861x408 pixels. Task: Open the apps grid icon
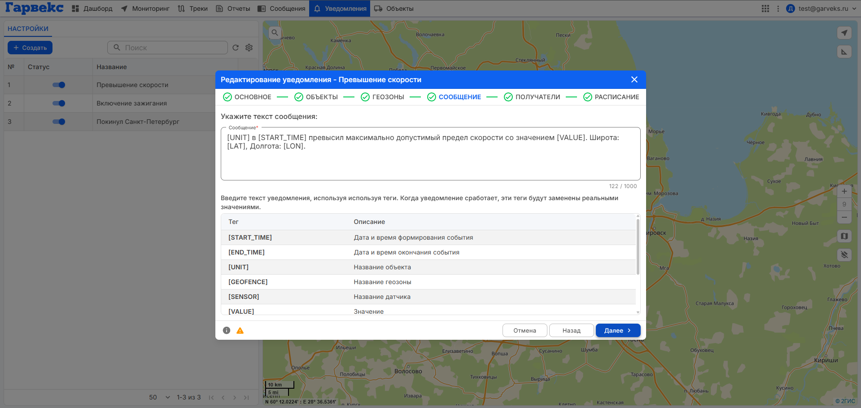[x=765, y=9]
